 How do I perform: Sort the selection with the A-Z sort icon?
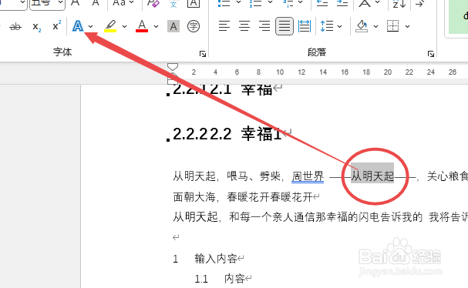399,3
